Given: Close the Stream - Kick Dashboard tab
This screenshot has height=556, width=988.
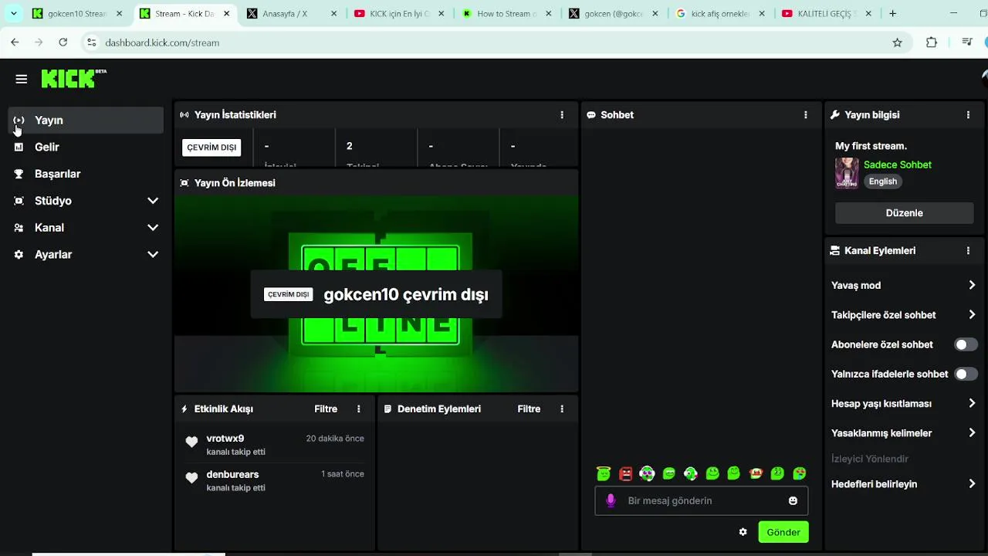Looking at the screenshot, I should (226, 13).
